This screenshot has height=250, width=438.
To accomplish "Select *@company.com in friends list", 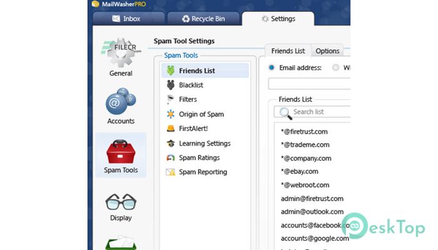I will pos(306,158).
